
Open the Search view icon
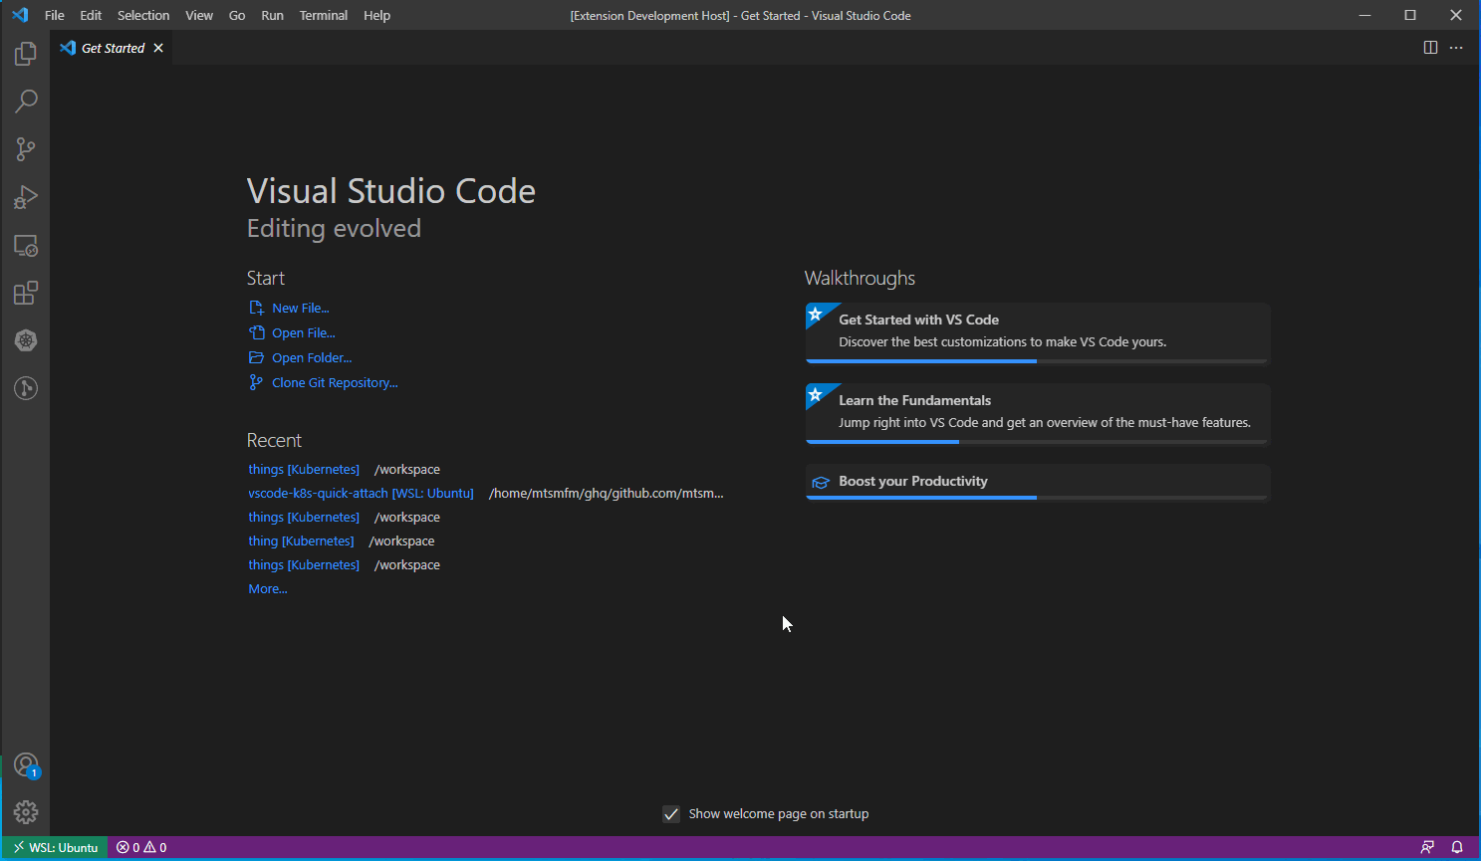26,102
